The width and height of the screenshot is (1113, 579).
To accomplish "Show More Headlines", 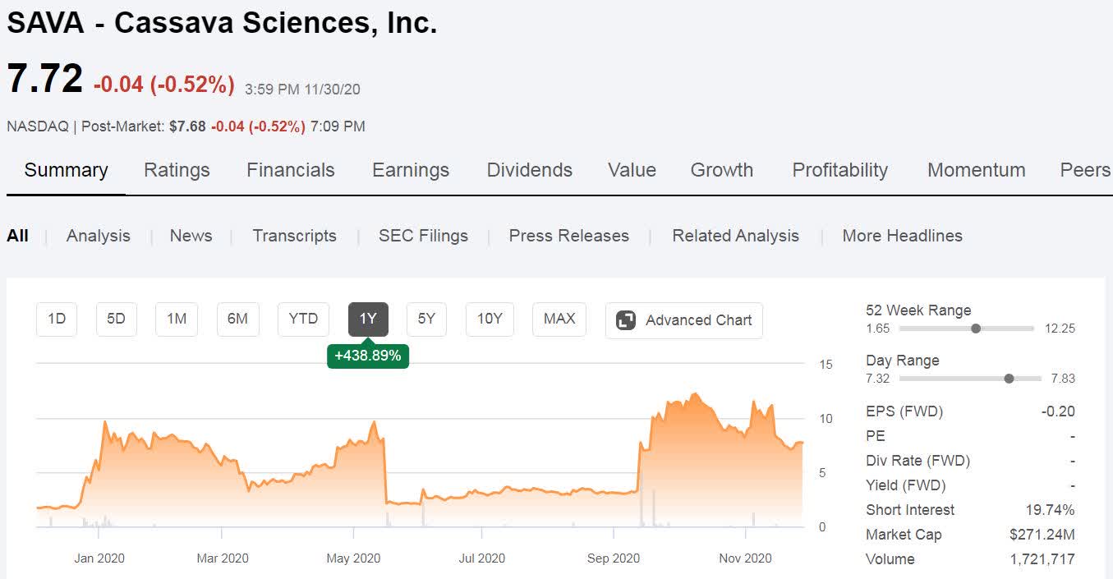I will point(902,236).
